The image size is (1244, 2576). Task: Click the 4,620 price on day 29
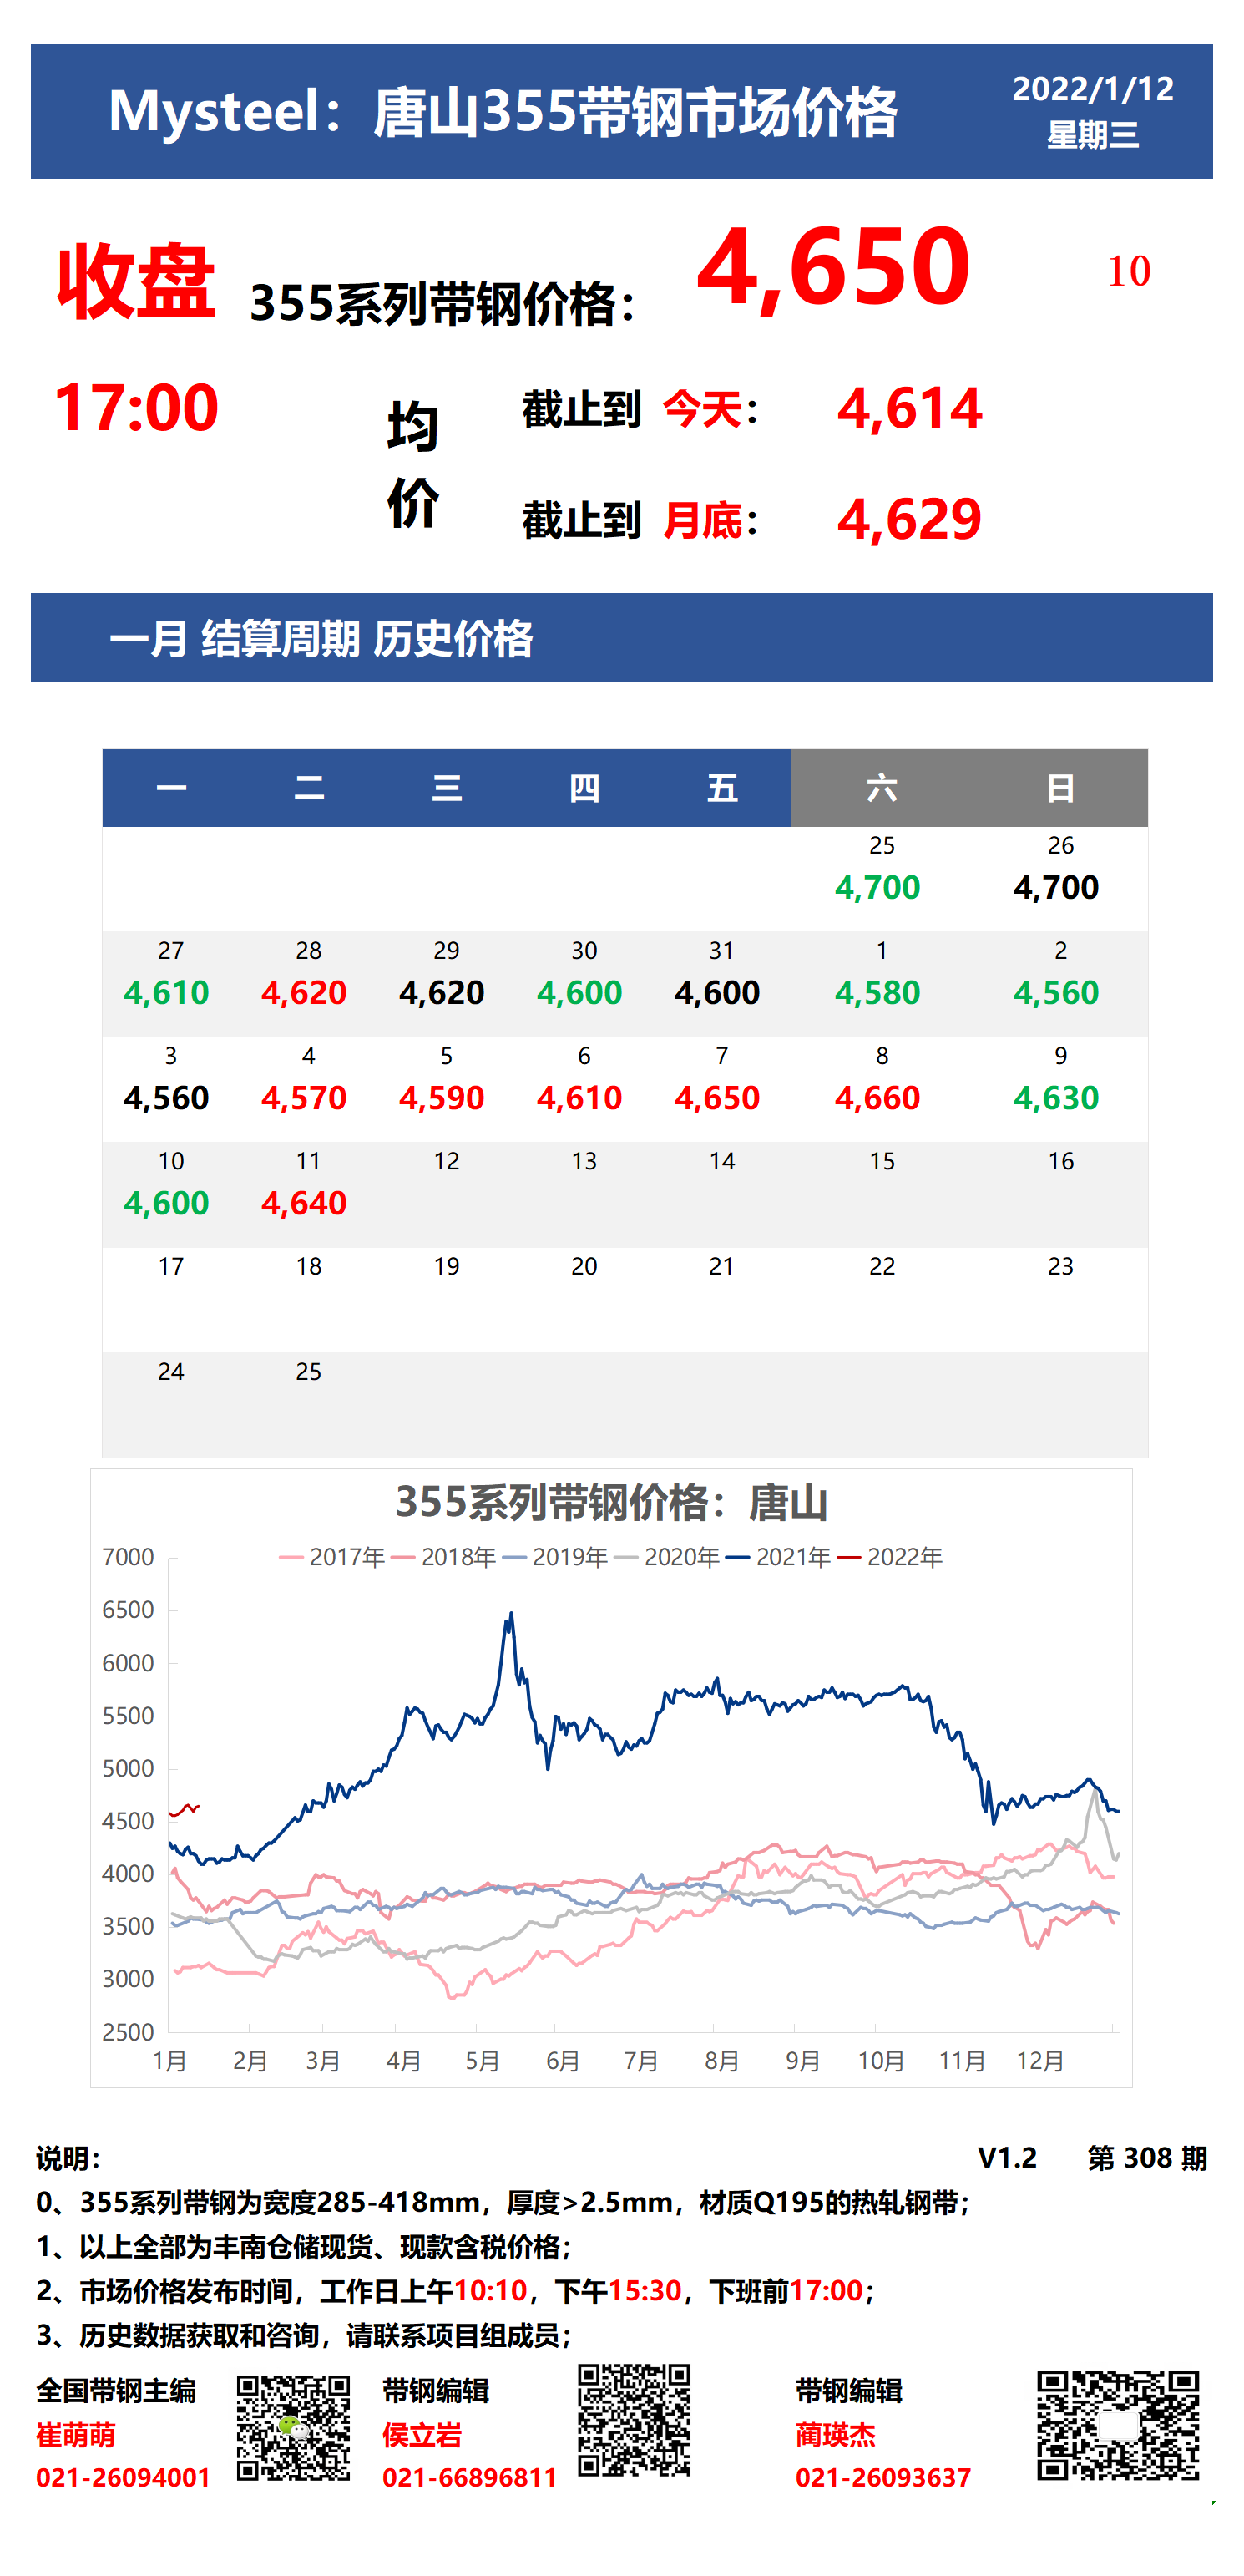442,993
